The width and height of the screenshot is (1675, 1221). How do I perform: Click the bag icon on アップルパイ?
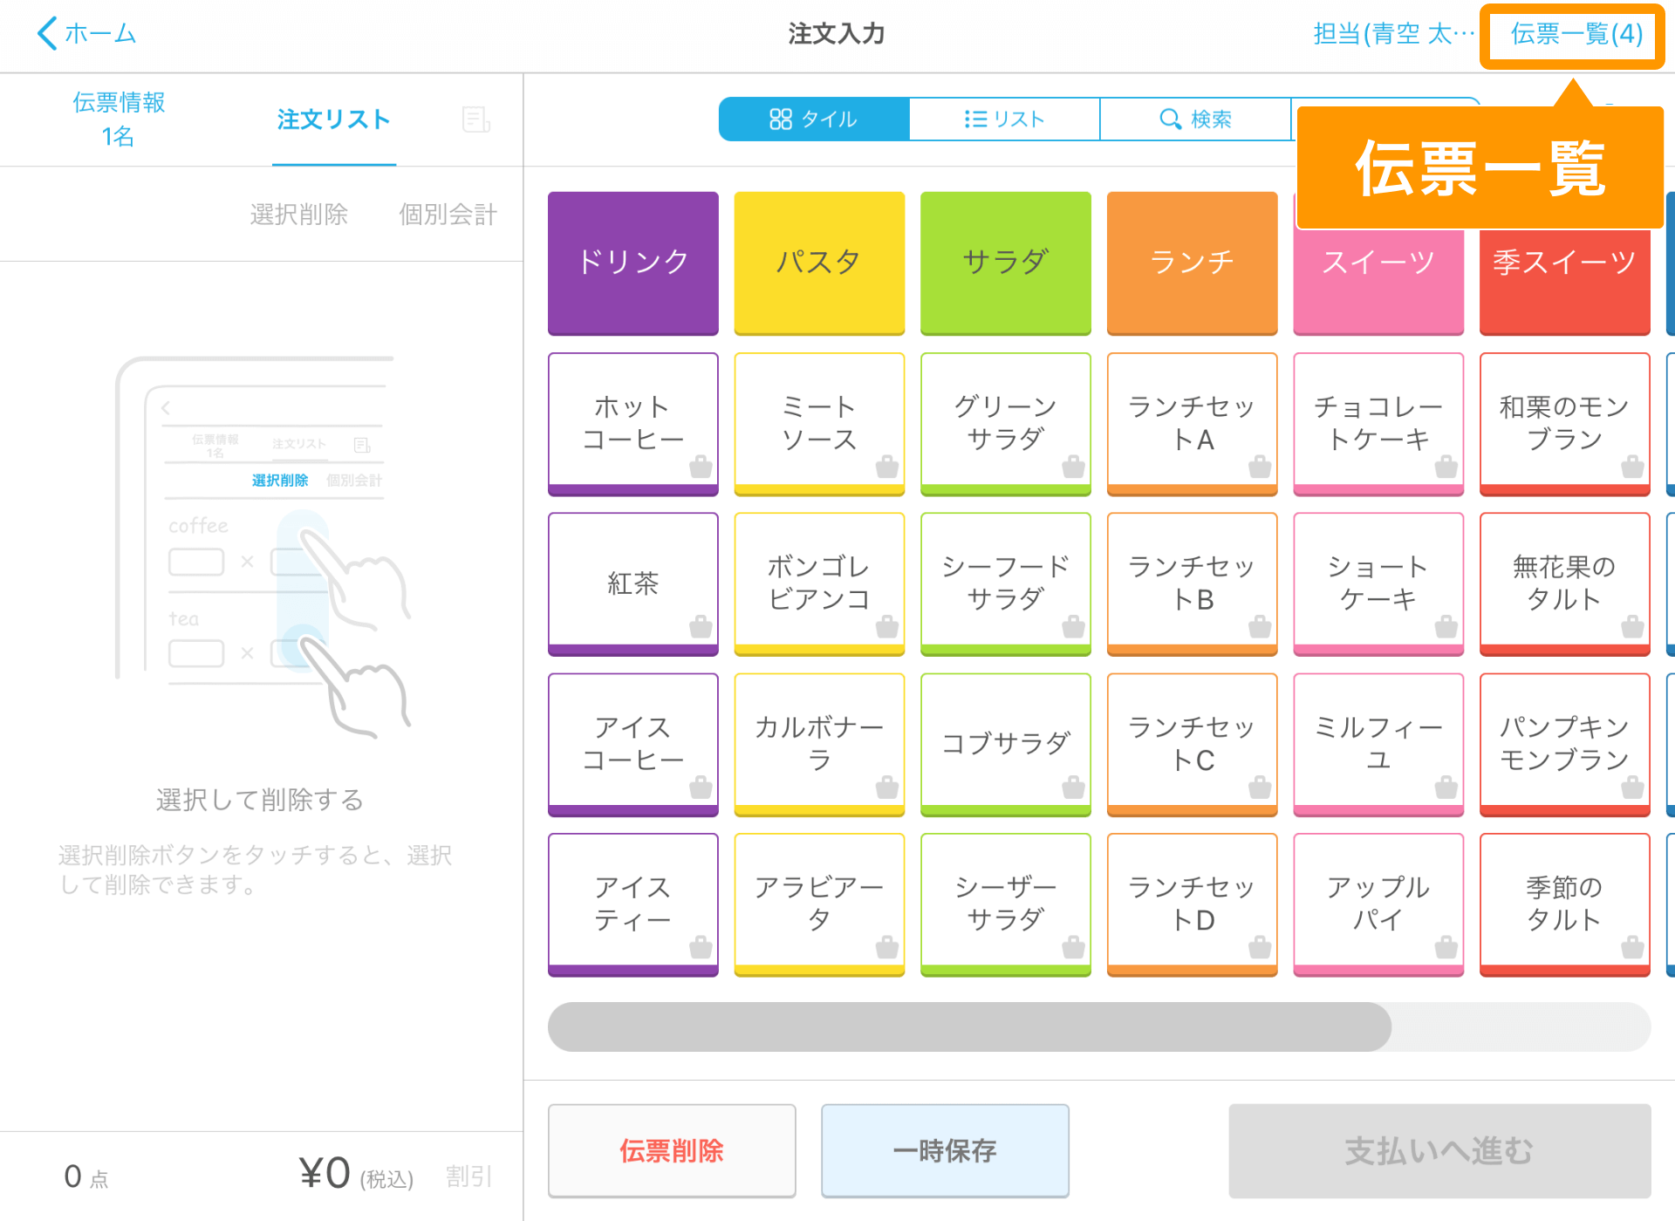tap(1446, 947)
